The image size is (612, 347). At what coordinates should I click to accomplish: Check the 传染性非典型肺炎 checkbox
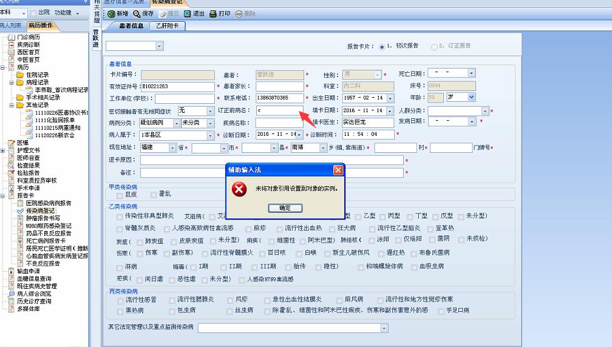[120, 217]
